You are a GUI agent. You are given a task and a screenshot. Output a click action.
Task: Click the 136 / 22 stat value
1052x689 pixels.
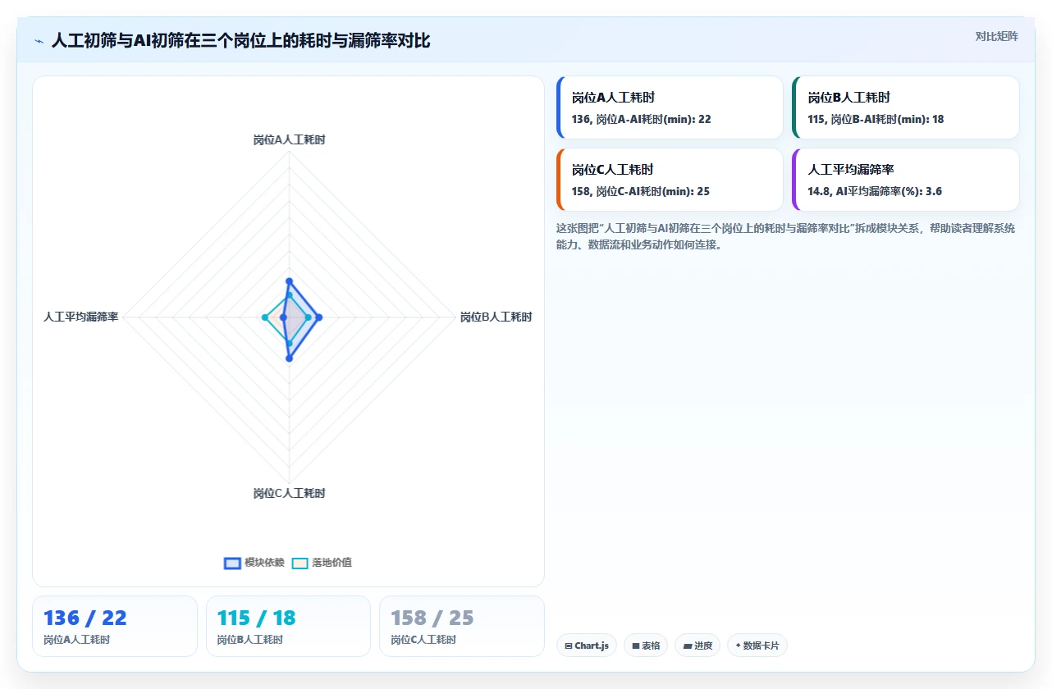pos(85,618)
